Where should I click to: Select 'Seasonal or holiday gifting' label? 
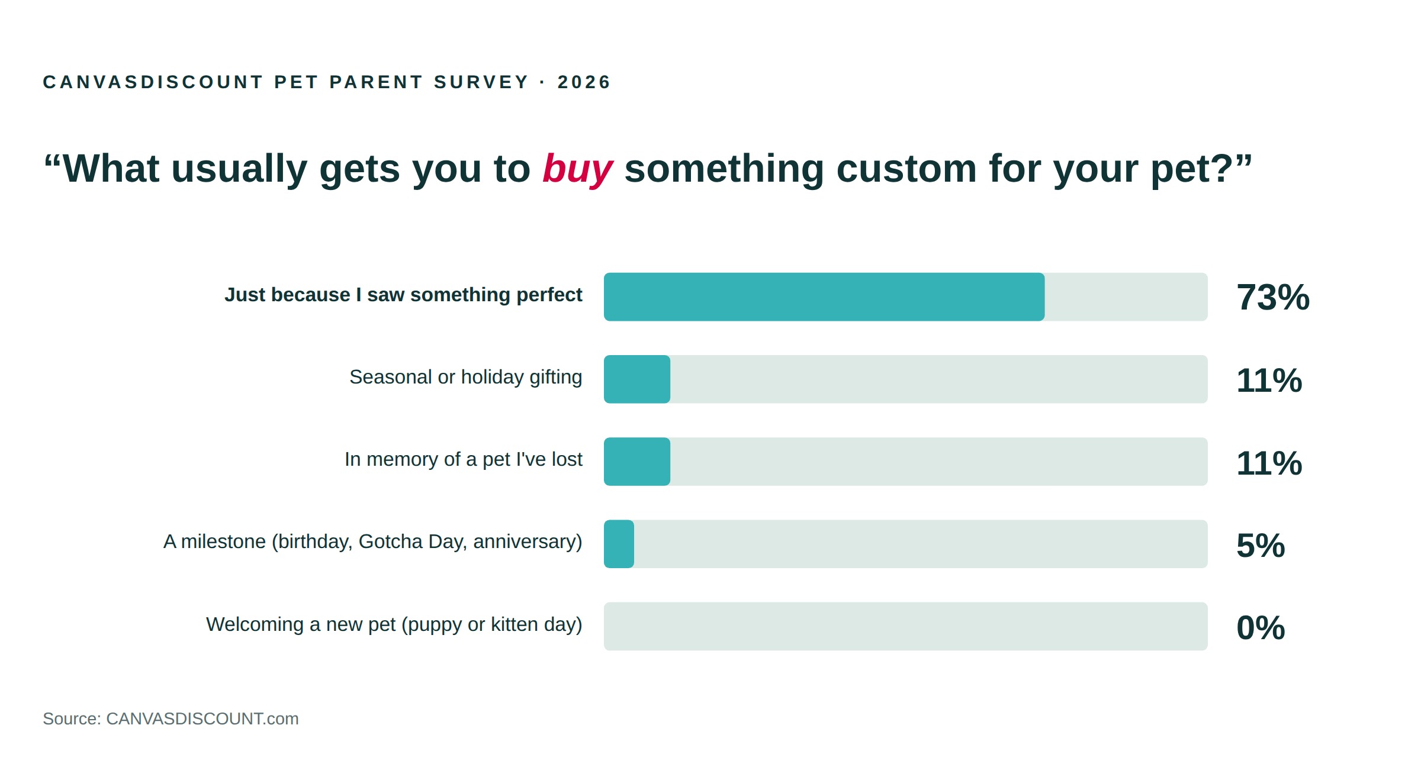click(466, 377)
